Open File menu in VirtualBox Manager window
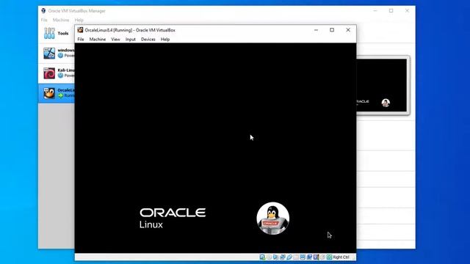The width and height of the screenshot is (470, 264). (x=44, y=20)
